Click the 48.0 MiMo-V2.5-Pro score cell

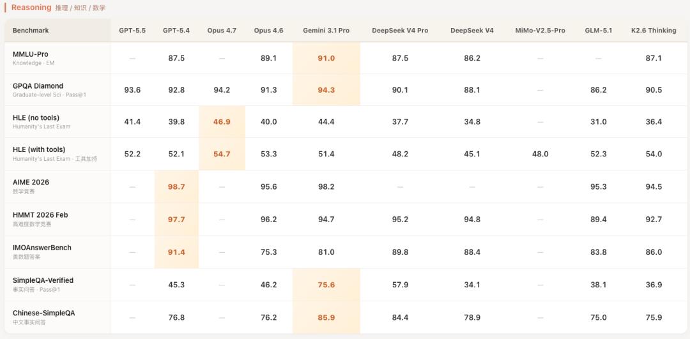[x=540, y=154]
